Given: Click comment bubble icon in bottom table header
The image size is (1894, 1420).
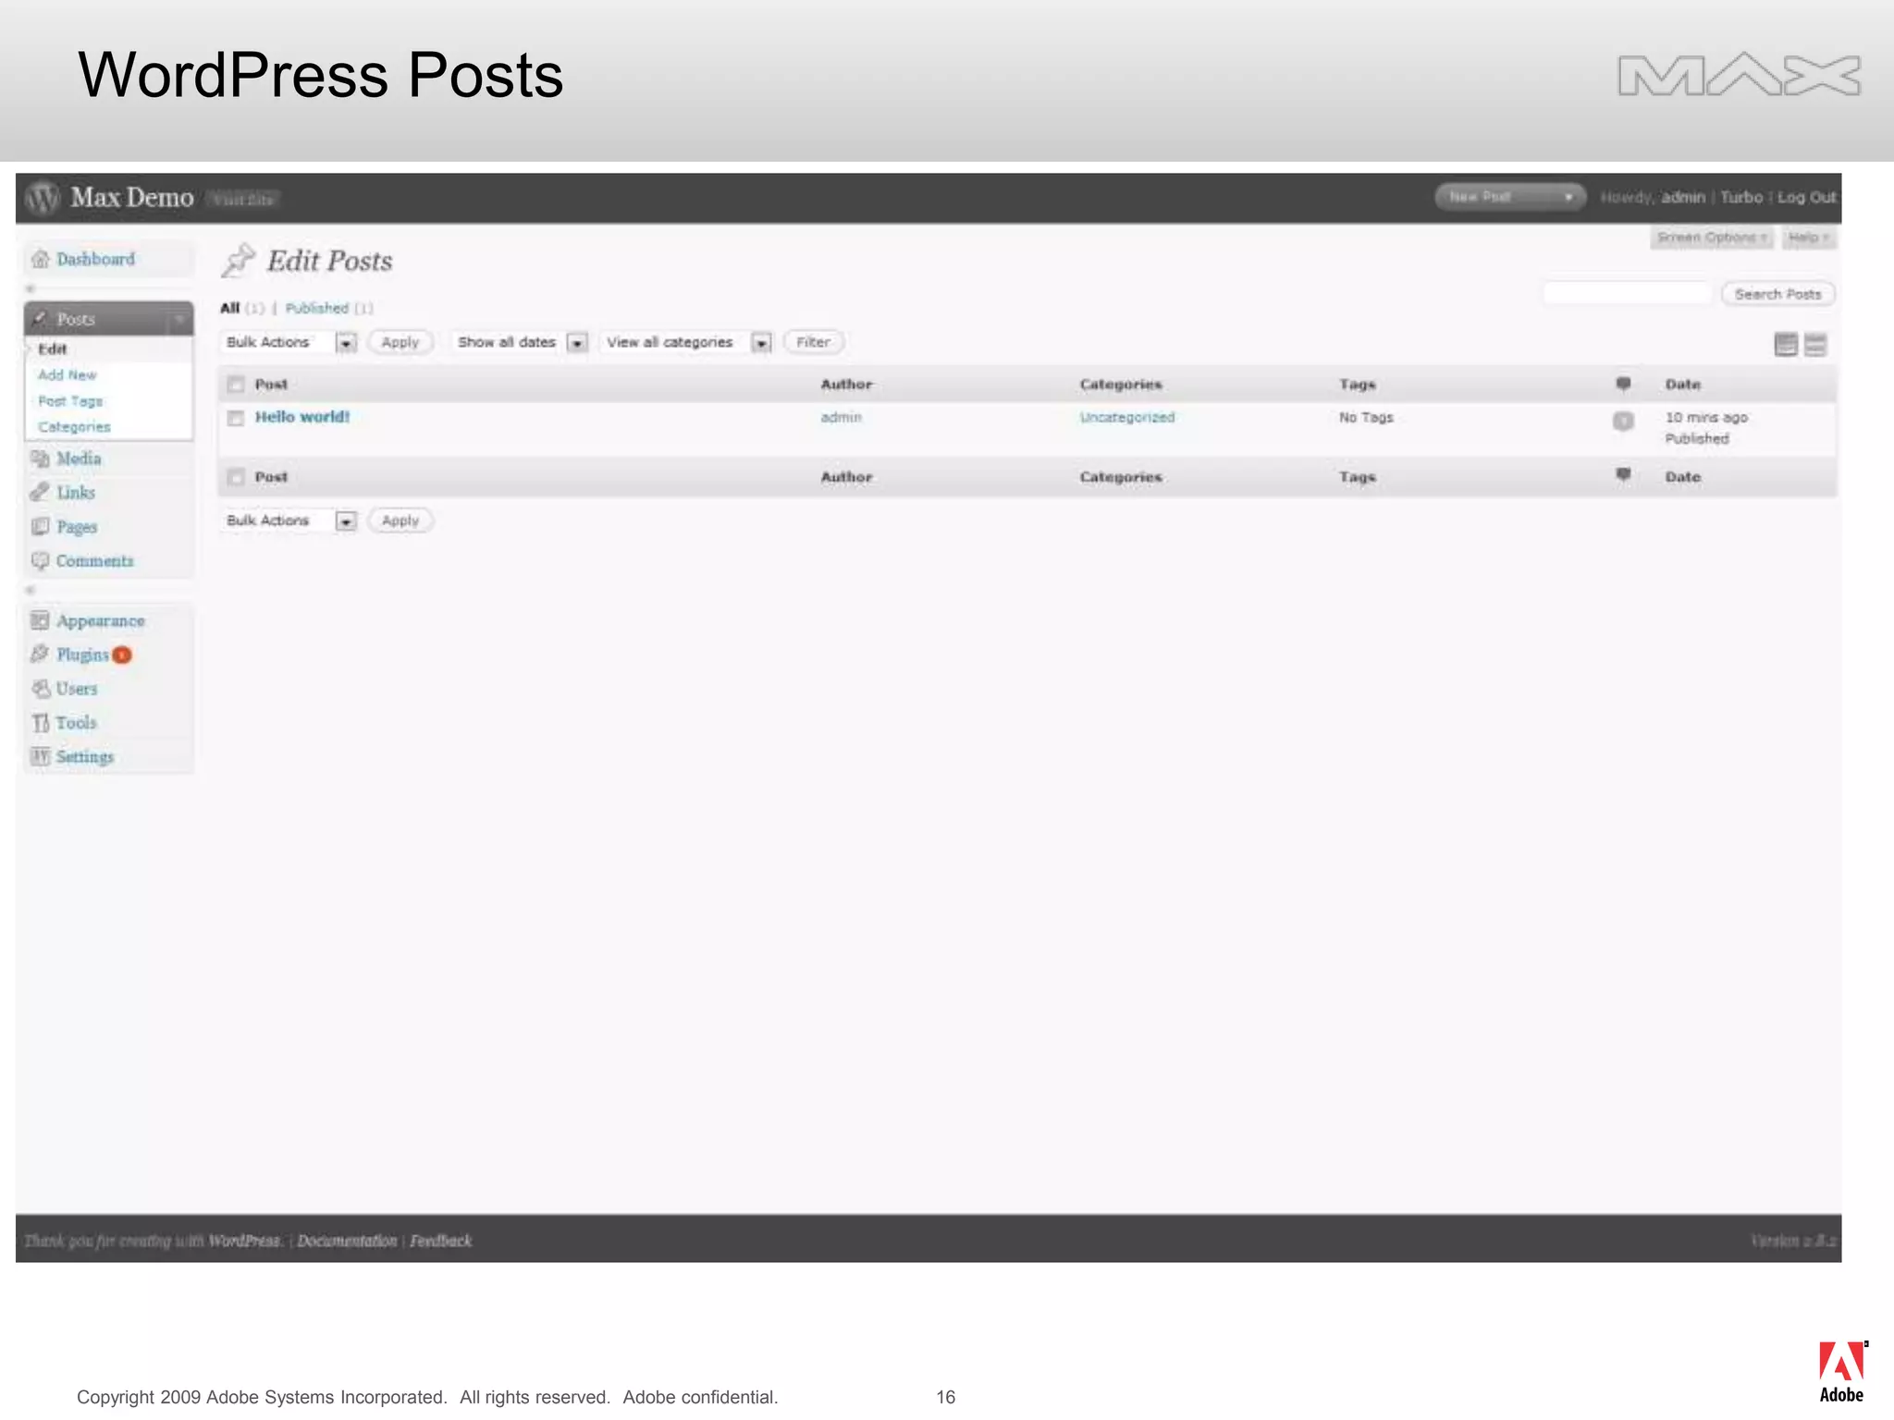Looking at the screenshot, I should pos(1623,475).
